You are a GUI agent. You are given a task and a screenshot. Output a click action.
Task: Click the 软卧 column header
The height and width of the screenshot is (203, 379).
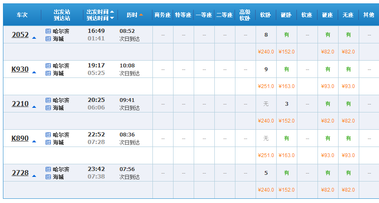265,15
